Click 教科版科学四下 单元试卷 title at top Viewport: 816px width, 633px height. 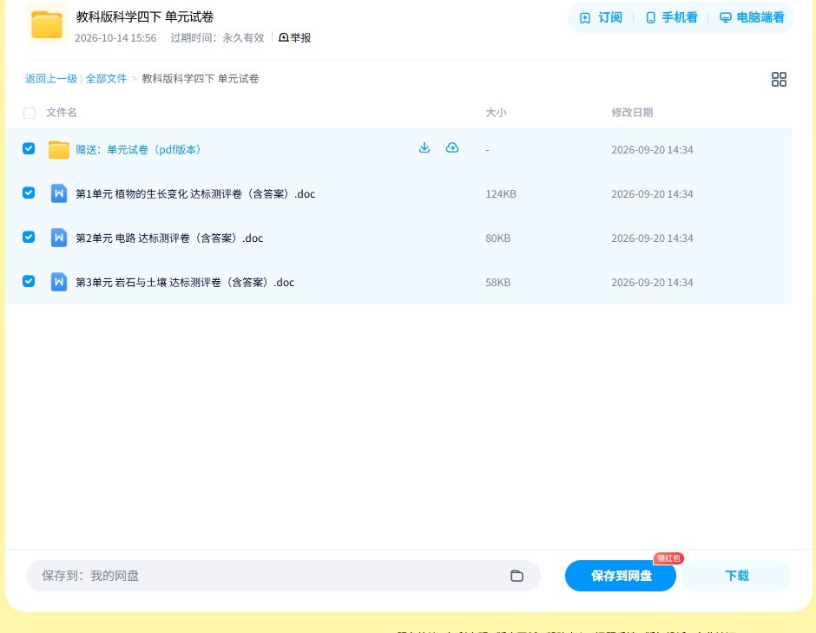click(x=145, y=16)
